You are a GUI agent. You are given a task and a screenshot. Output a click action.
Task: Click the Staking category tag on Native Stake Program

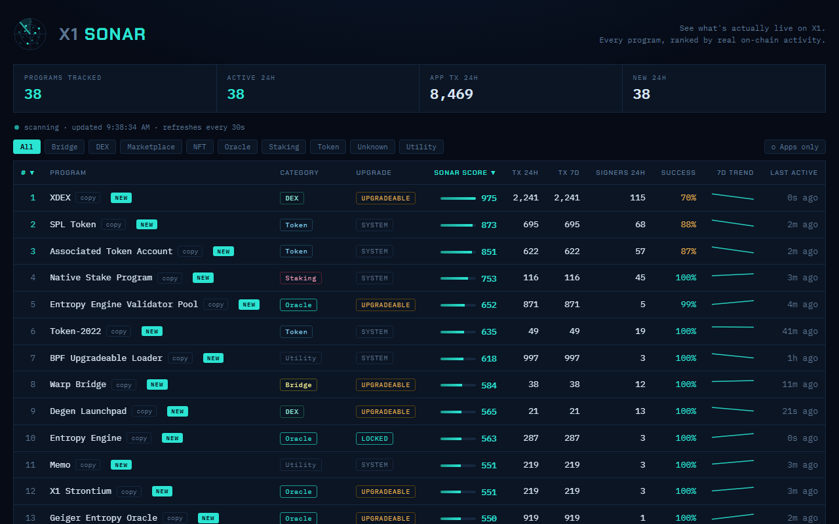pyautogui.click(x=301, y=278)
